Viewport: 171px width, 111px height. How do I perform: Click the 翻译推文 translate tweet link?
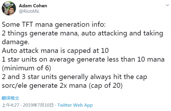pyautogui.click(x=11, y=98)
